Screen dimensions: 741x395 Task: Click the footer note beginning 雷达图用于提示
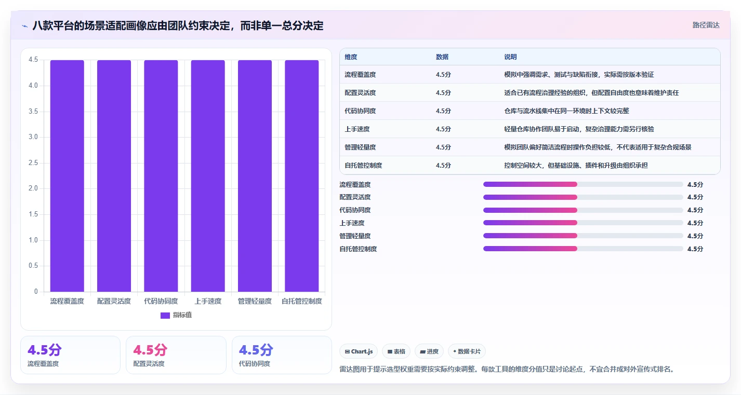pyautogui.click(x=507, y=370)
